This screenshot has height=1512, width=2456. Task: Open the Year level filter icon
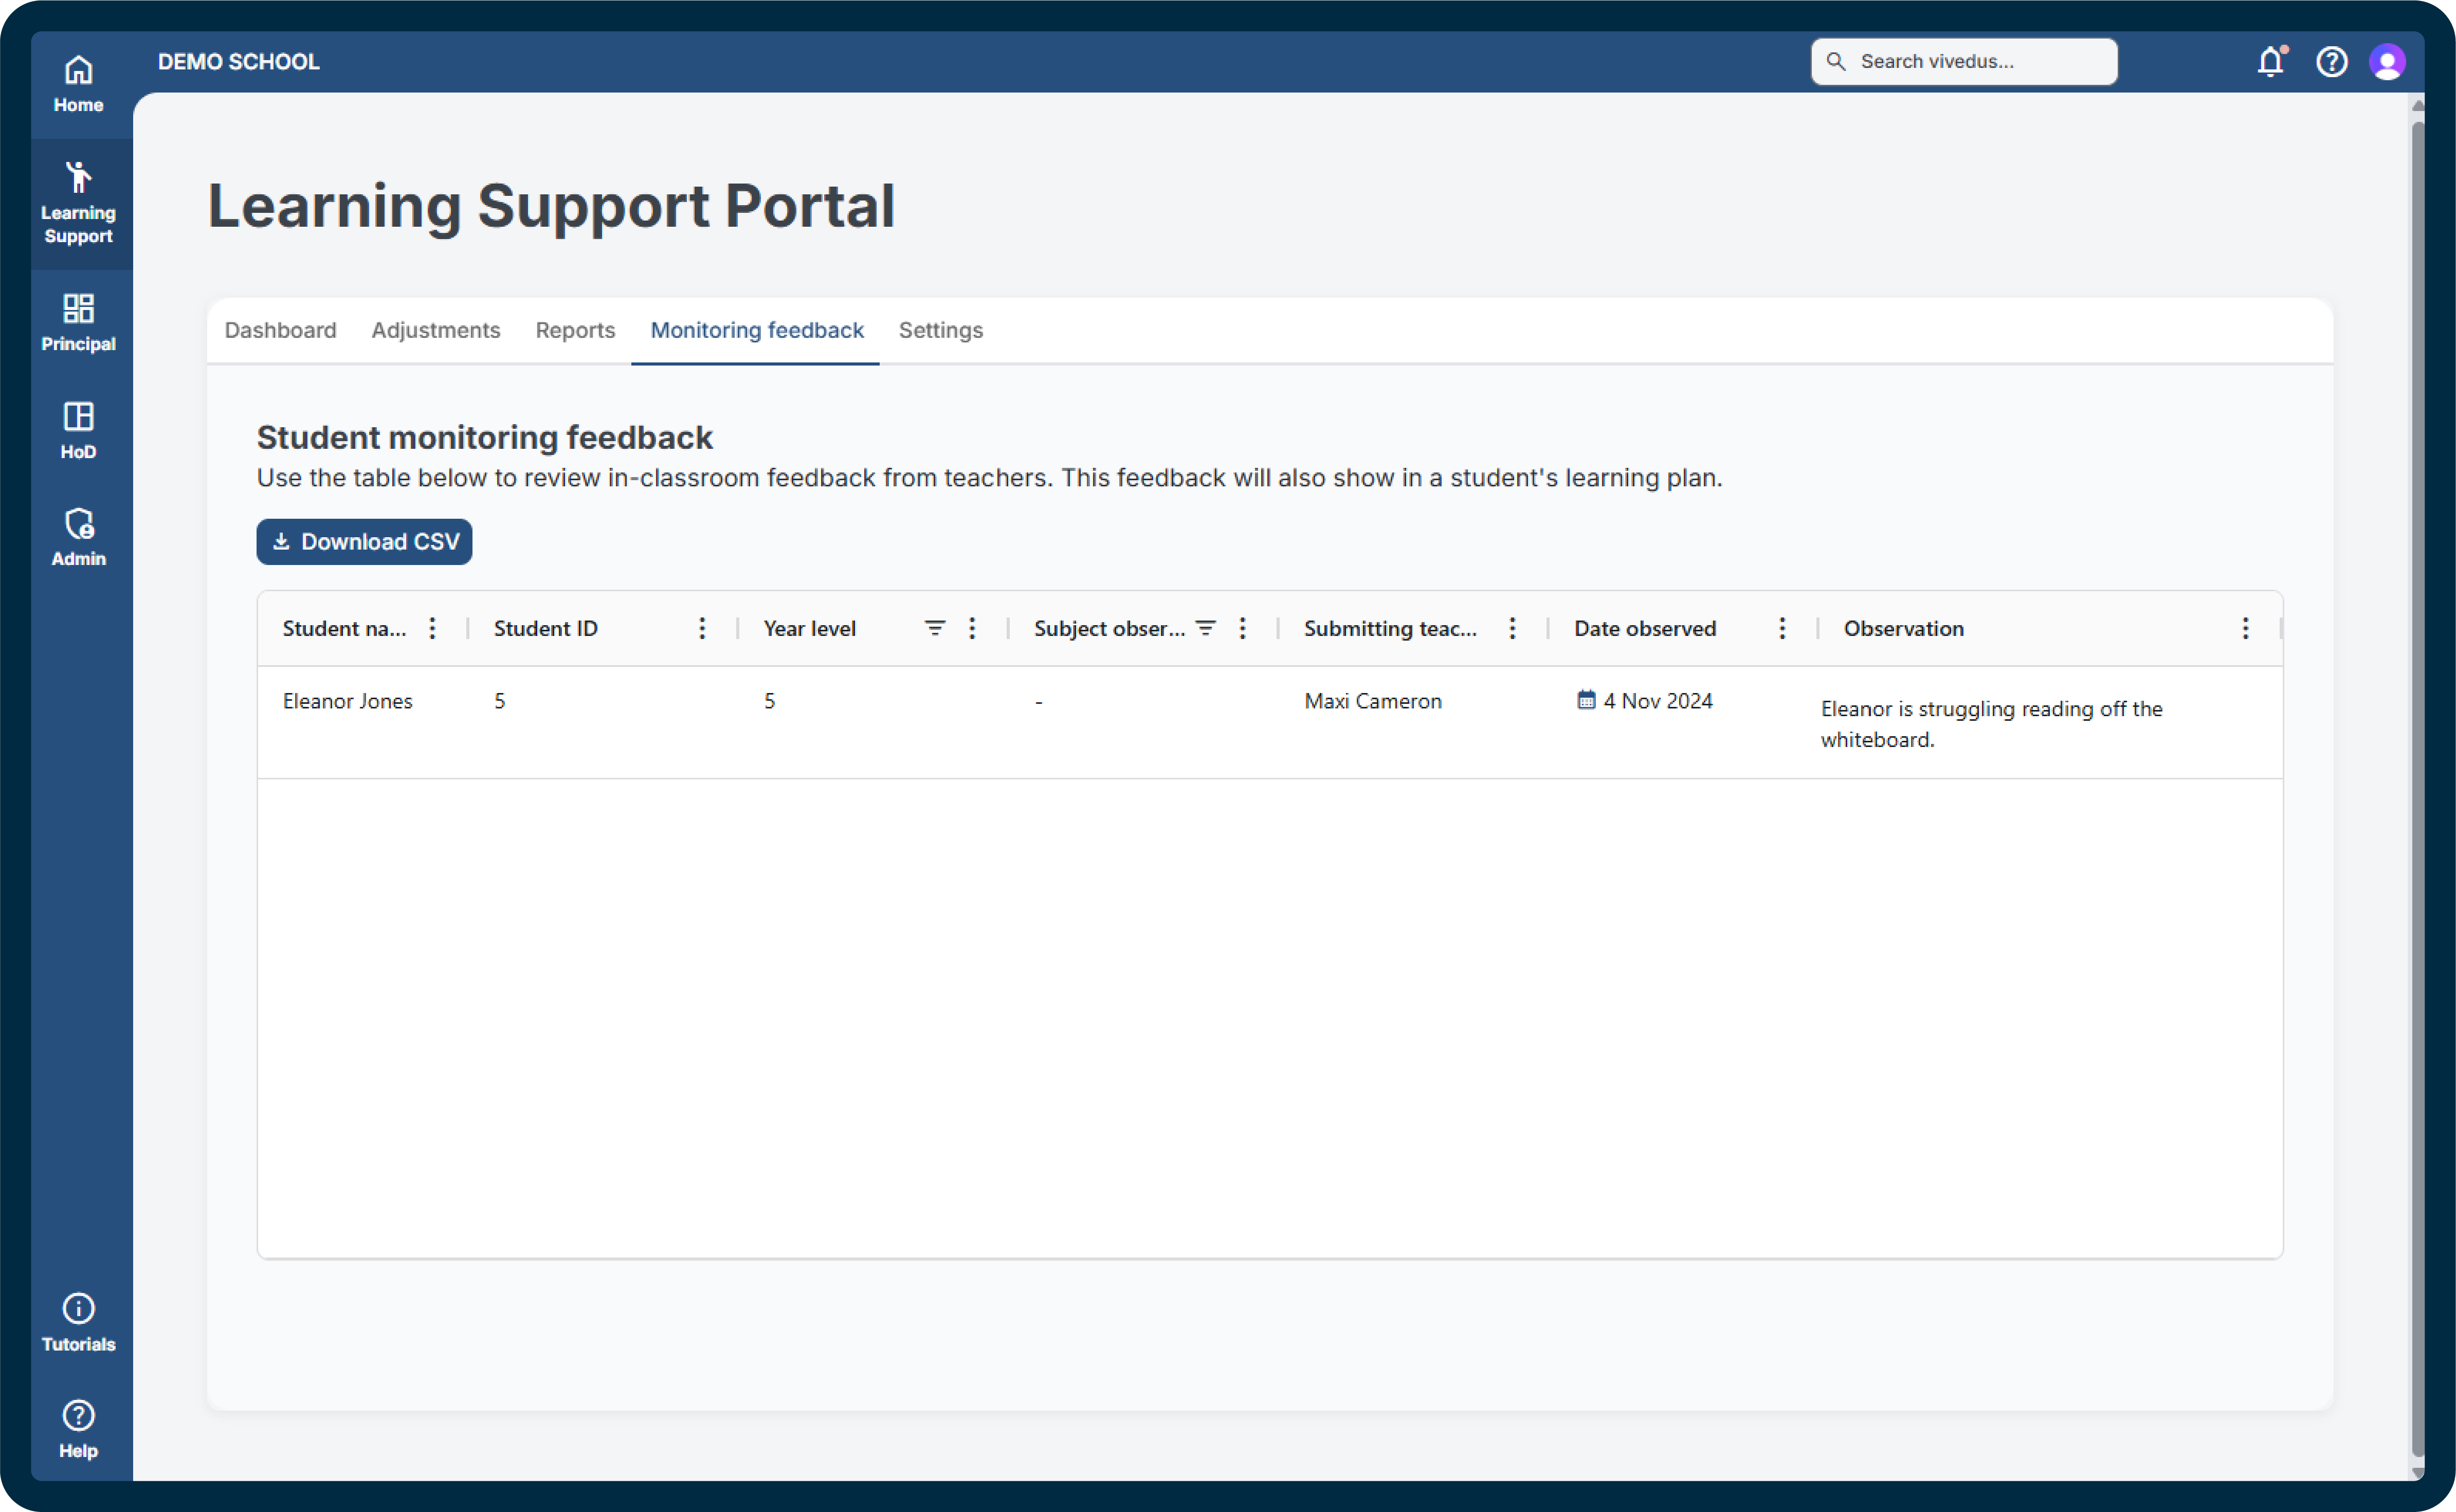[x=934, y=628]
